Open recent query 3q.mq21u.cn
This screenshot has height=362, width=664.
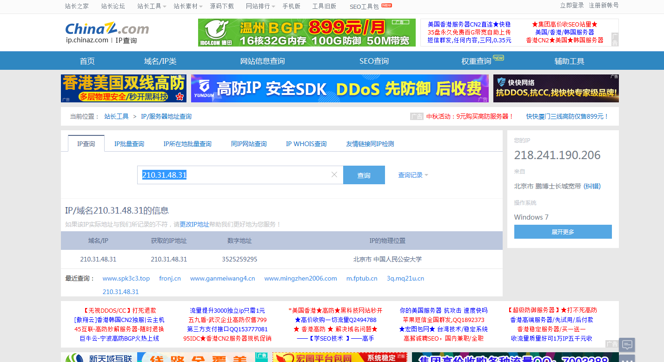pos(405,278)
